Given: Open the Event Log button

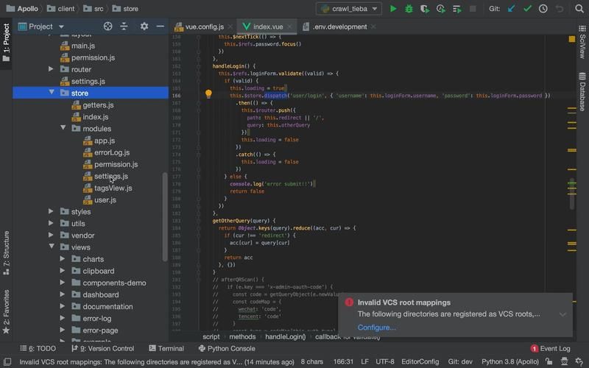Looking at the screenshot, I should pos(550,348).
